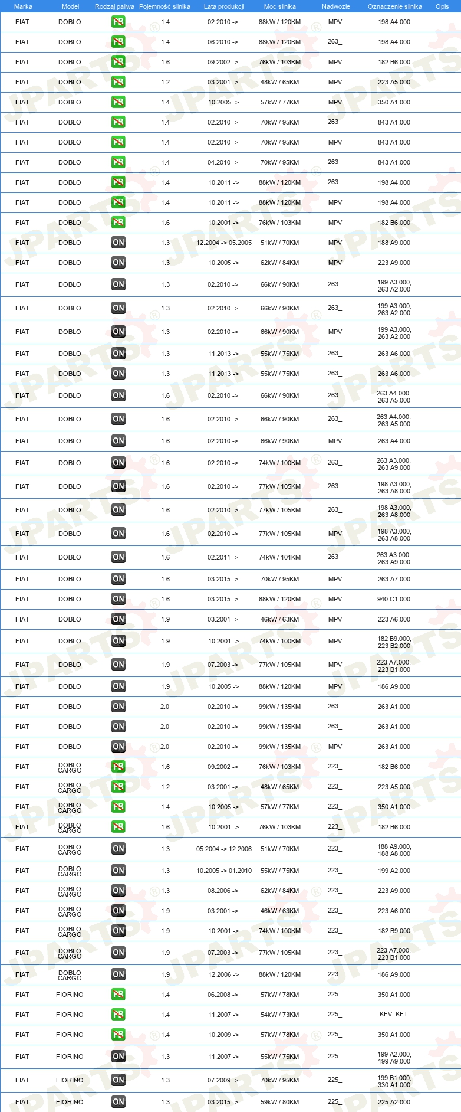Click production years 12.2004 -> 05.2005

click(x=224, y=243)
